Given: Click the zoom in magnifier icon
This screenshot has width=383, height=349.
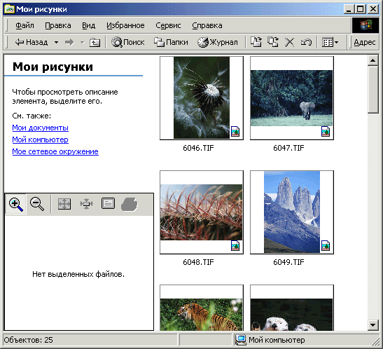Looking at the screenshot, I should click(15, 204).
